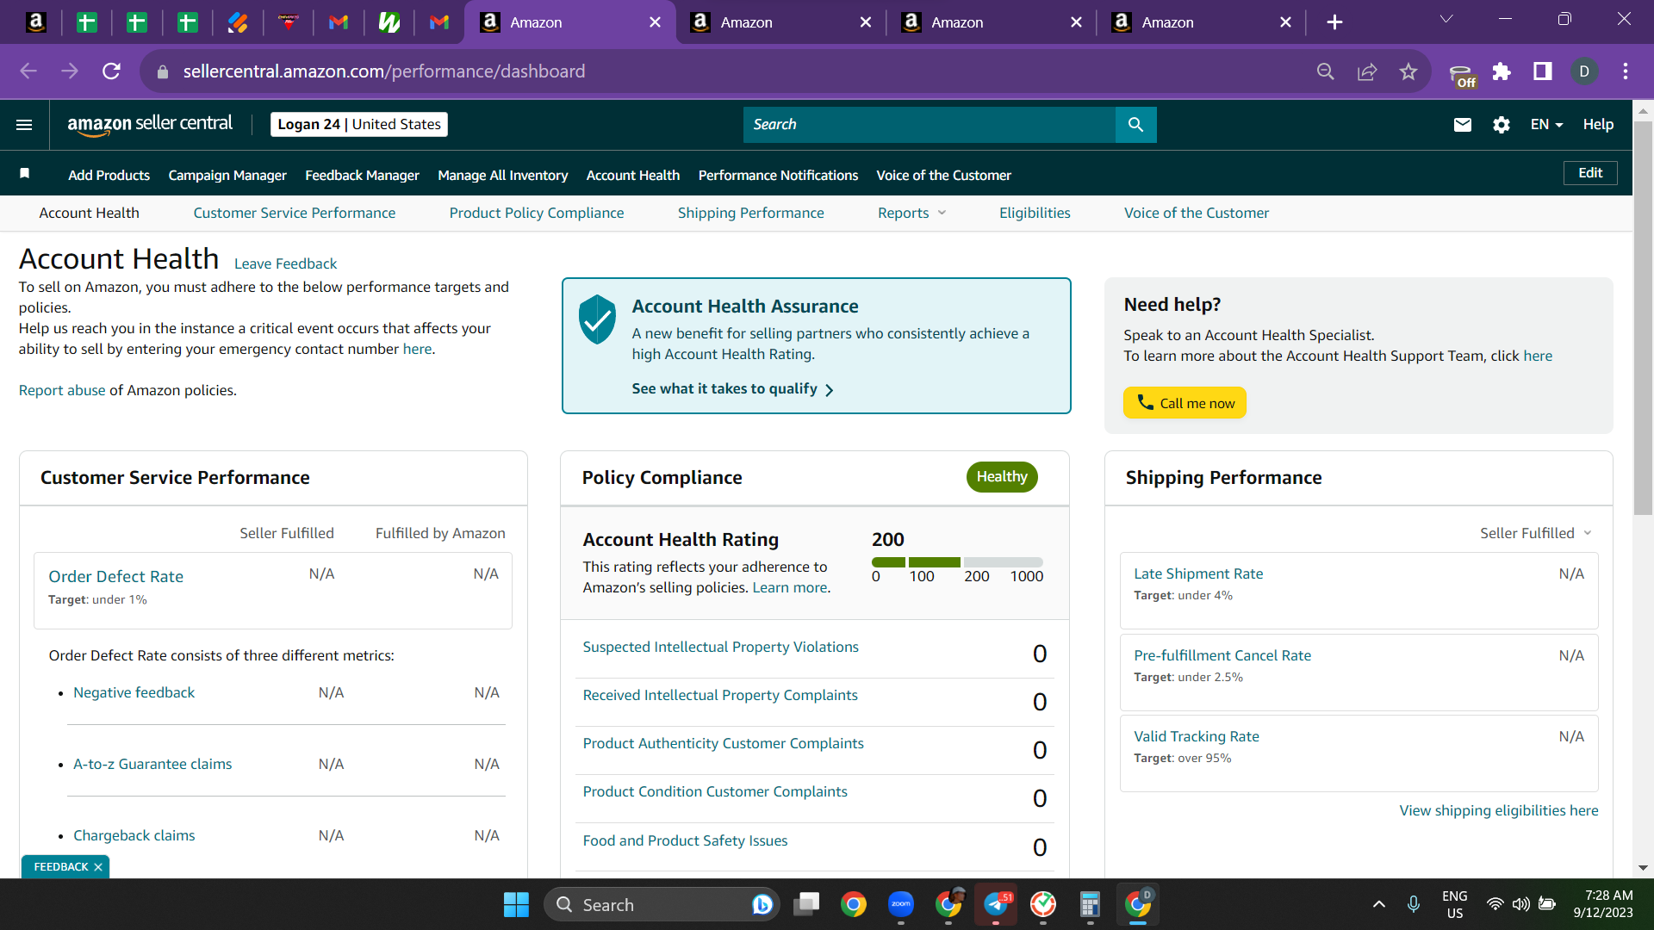
Task: Open the Pre-fulfillment Cancel Rate link
Action: pos(1222,655)
